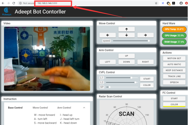Click COLOR button in CVFL Control
The height and width of the screenshot is (125, 188).
pyautogui.click(x=147, y=85)
